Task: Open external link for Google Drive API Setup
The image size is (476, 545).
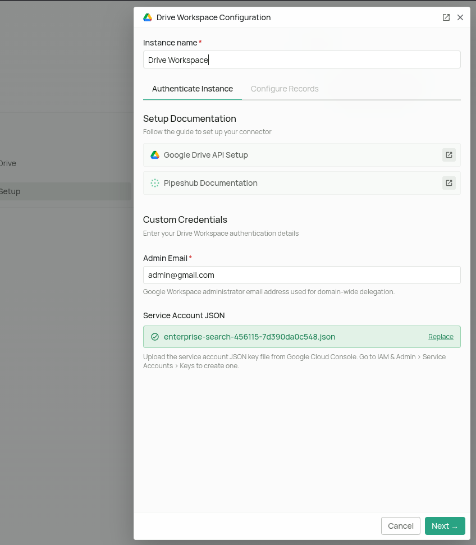Action: pos(449,155)
